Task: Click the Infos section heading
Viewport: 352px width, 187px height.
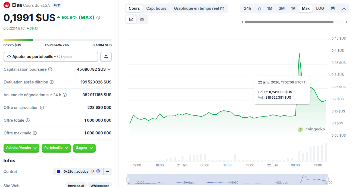Action: 10,161
